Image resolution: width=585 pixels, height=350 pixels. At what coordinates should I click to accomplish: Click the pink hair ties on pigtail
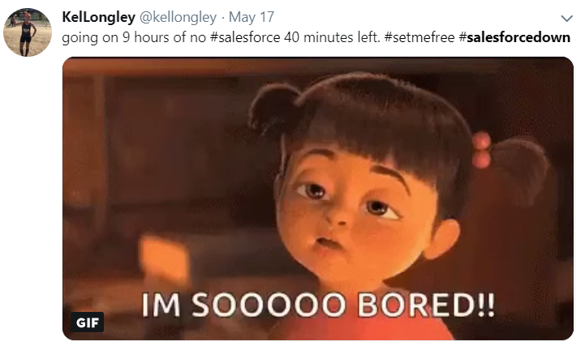tap(481, 150)
